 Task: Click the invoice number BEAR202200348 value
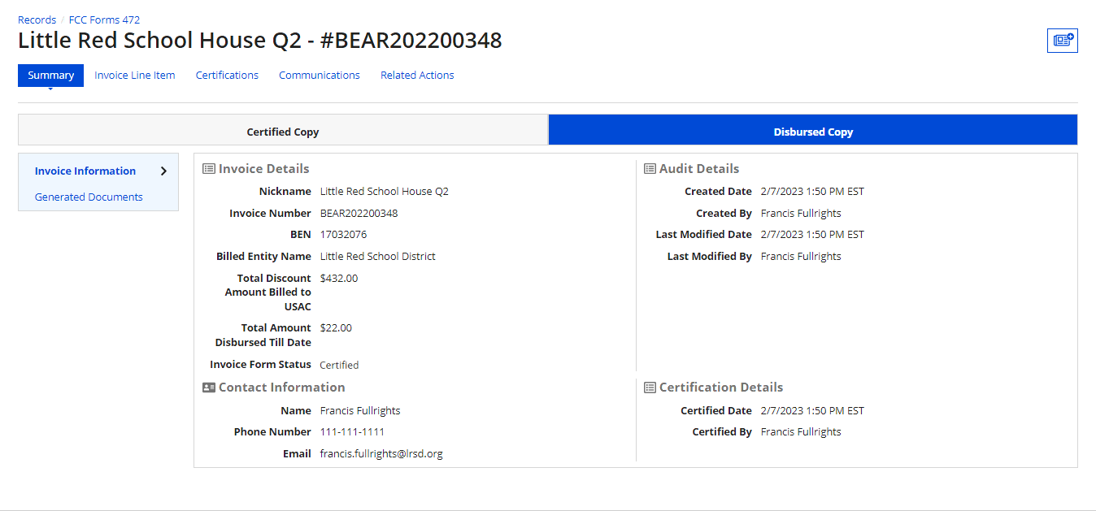(x=359, y=214)
